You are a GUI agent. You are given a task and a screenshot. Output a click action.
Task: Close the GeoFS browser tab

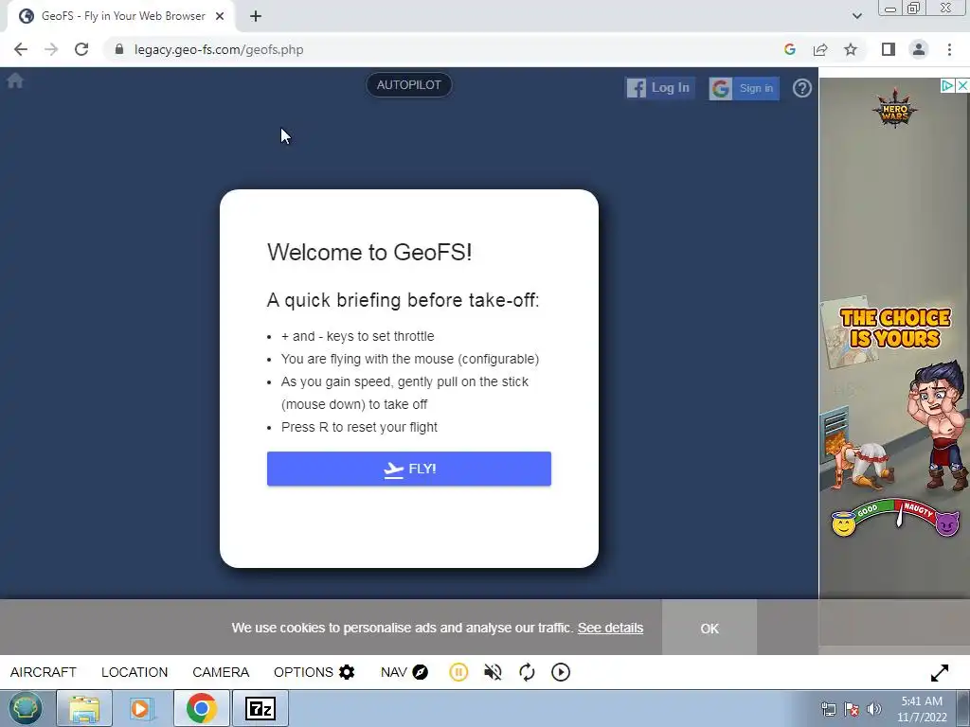click(220, 16)
